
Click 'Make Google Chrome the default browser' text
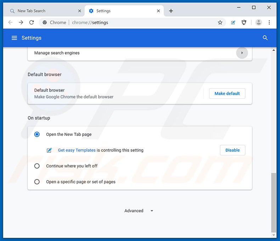(x=74, y=97)
